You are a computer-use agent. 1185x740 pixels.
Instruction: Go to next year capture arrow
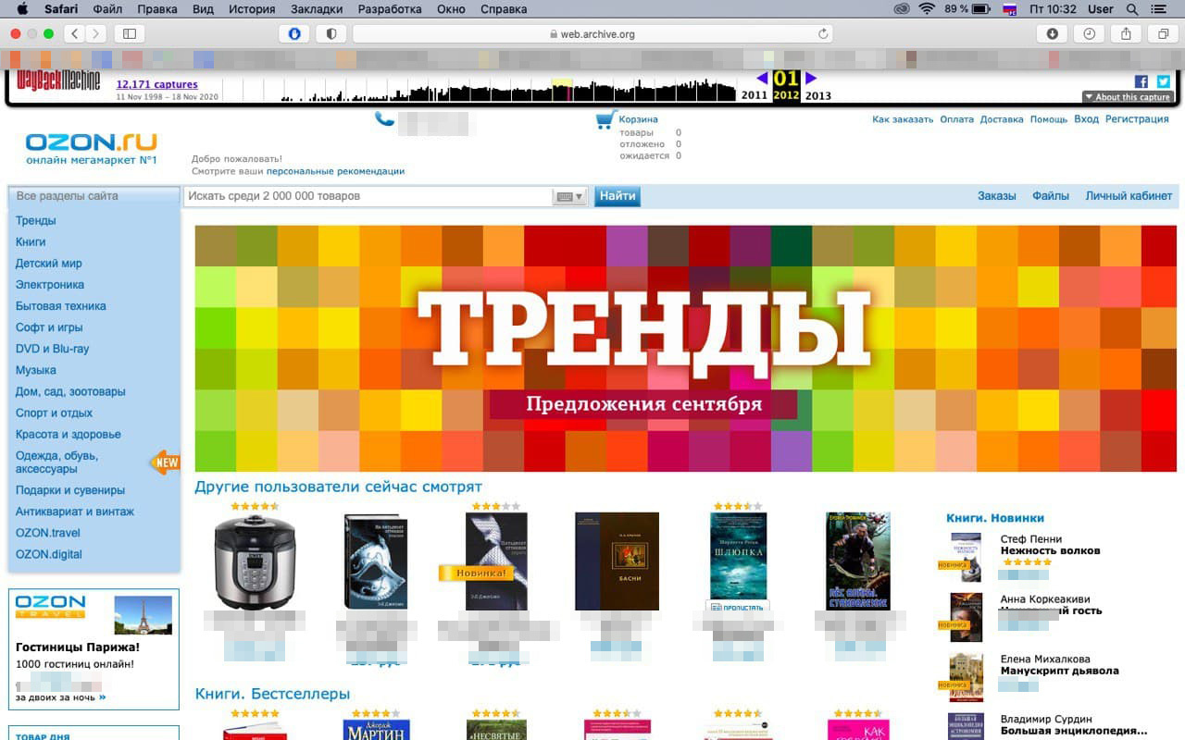(811, 79)
